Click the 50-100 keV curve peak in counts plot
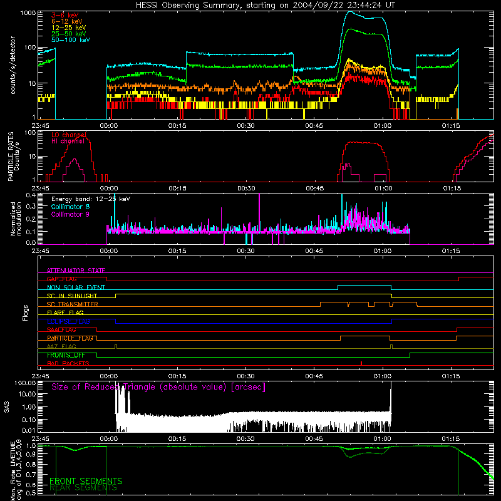 click(x=350, y=12)
